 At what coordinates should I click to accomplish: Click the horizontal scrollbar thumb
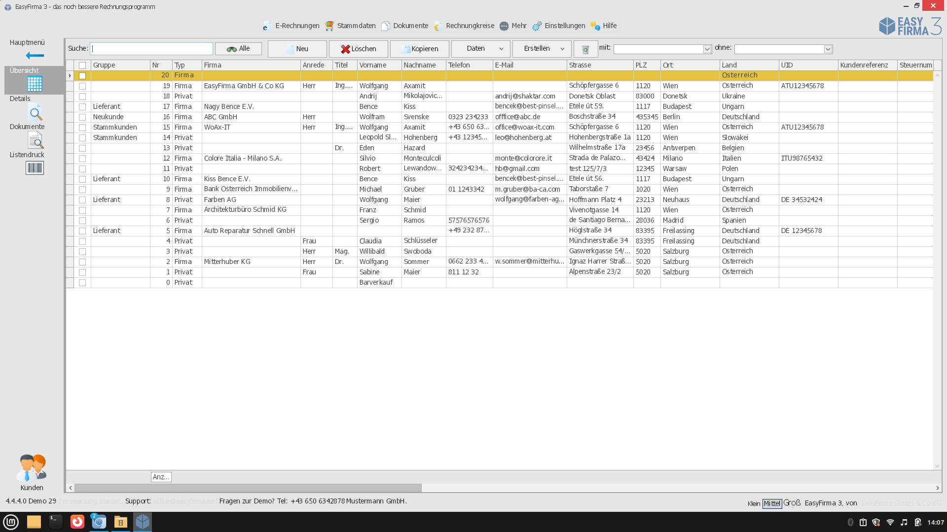click(248, 488)
